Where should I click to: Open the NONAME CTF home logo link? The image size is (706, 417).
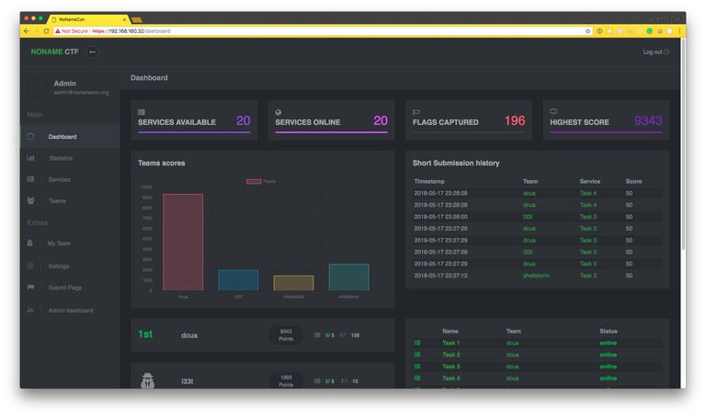coord(54,51)
